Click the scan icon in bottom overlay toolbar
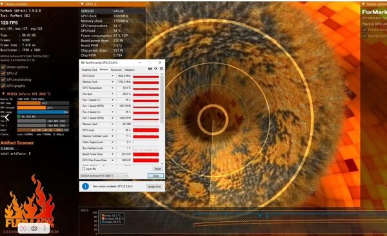 click(x=23, y=228)
